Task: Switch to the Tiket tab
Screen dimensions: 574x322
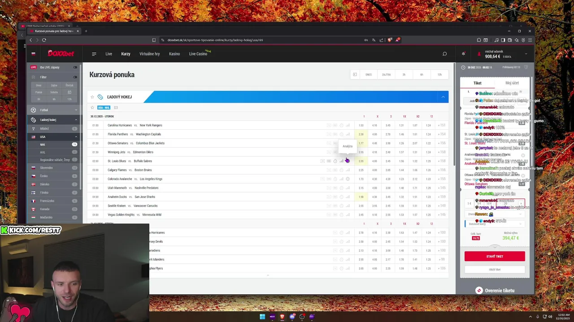Action: click(478, 83)
